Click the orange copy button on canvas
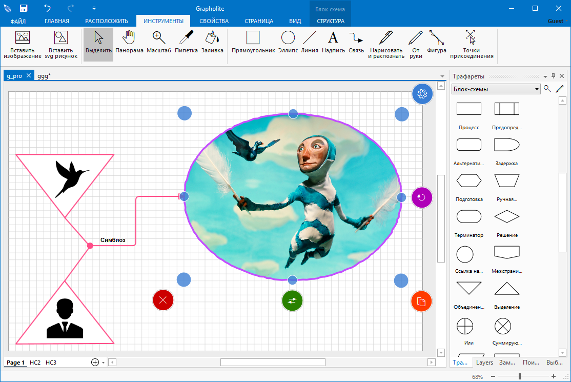Image resolution: width=571 pixels, height=382 pixels. tap(421, 301)
